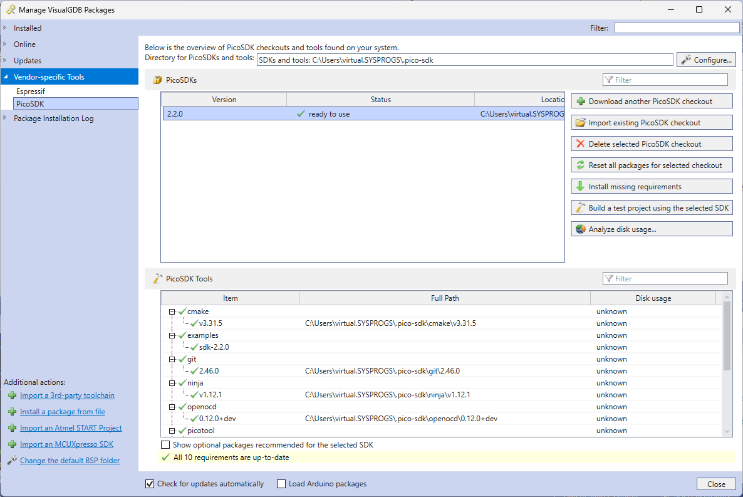Click the PicoSDK Tools list vertical scrollbar
This screenshot has width=743, height=497.
click(727, 338)
